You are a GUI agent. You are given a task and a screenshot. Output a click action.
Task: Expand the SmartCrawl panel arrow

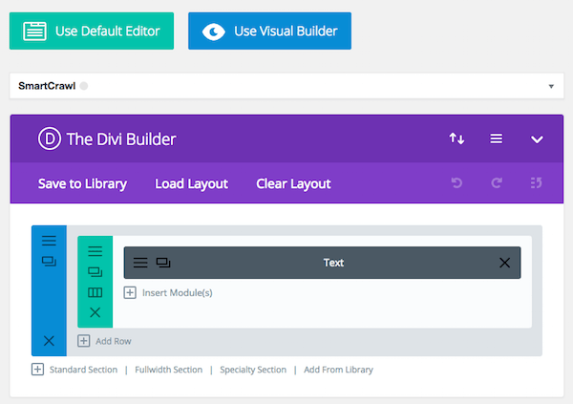pos(551,86)
